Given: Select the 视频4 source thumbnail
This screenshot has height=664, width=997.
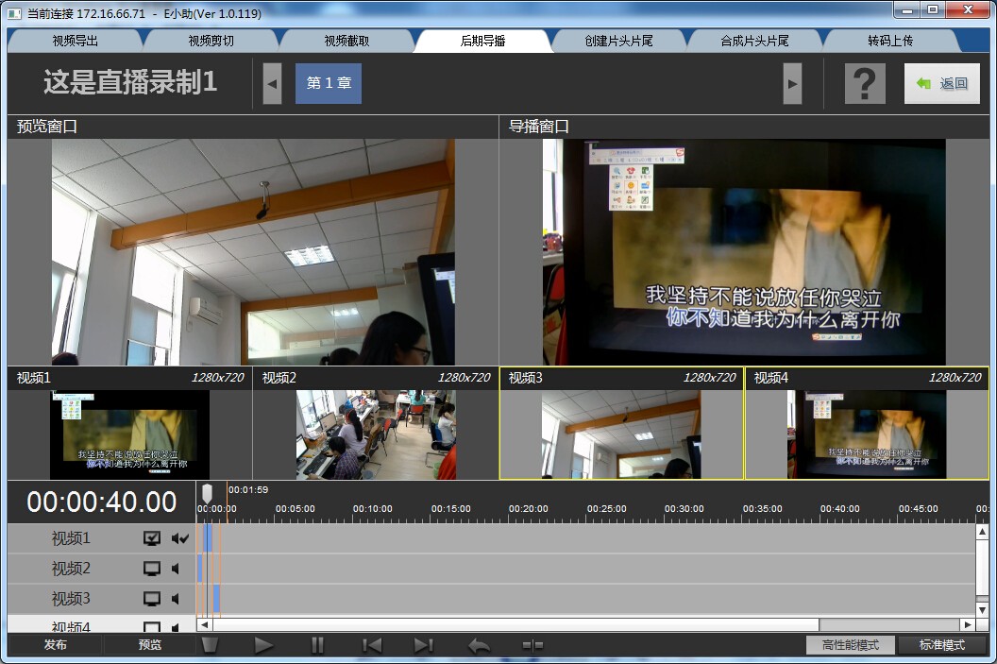Looking at the screenshot, I should (x=867, y=423).
